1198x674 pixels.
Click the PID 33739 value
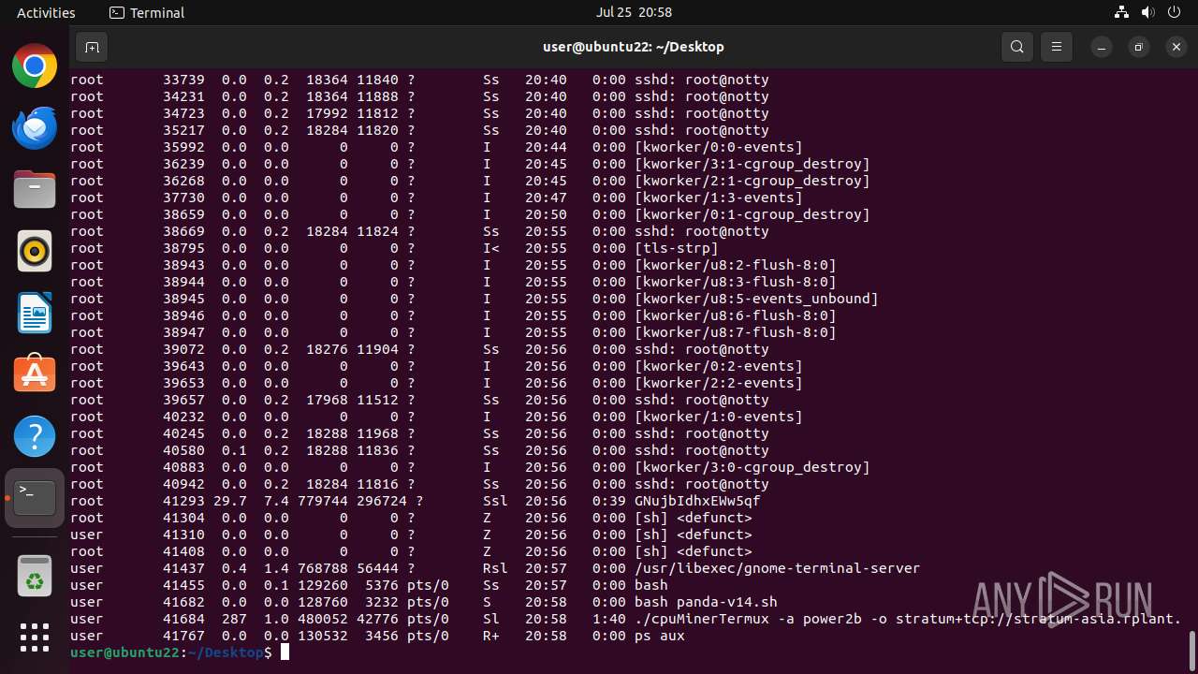point(183,80)
